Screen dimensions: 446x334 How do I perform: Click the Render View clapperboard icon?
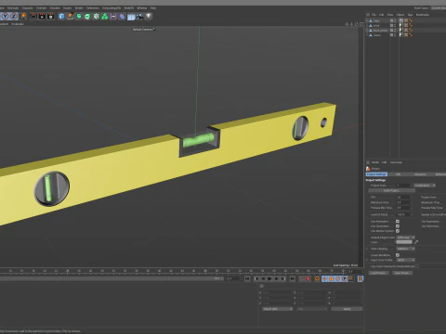coord(33,16)
